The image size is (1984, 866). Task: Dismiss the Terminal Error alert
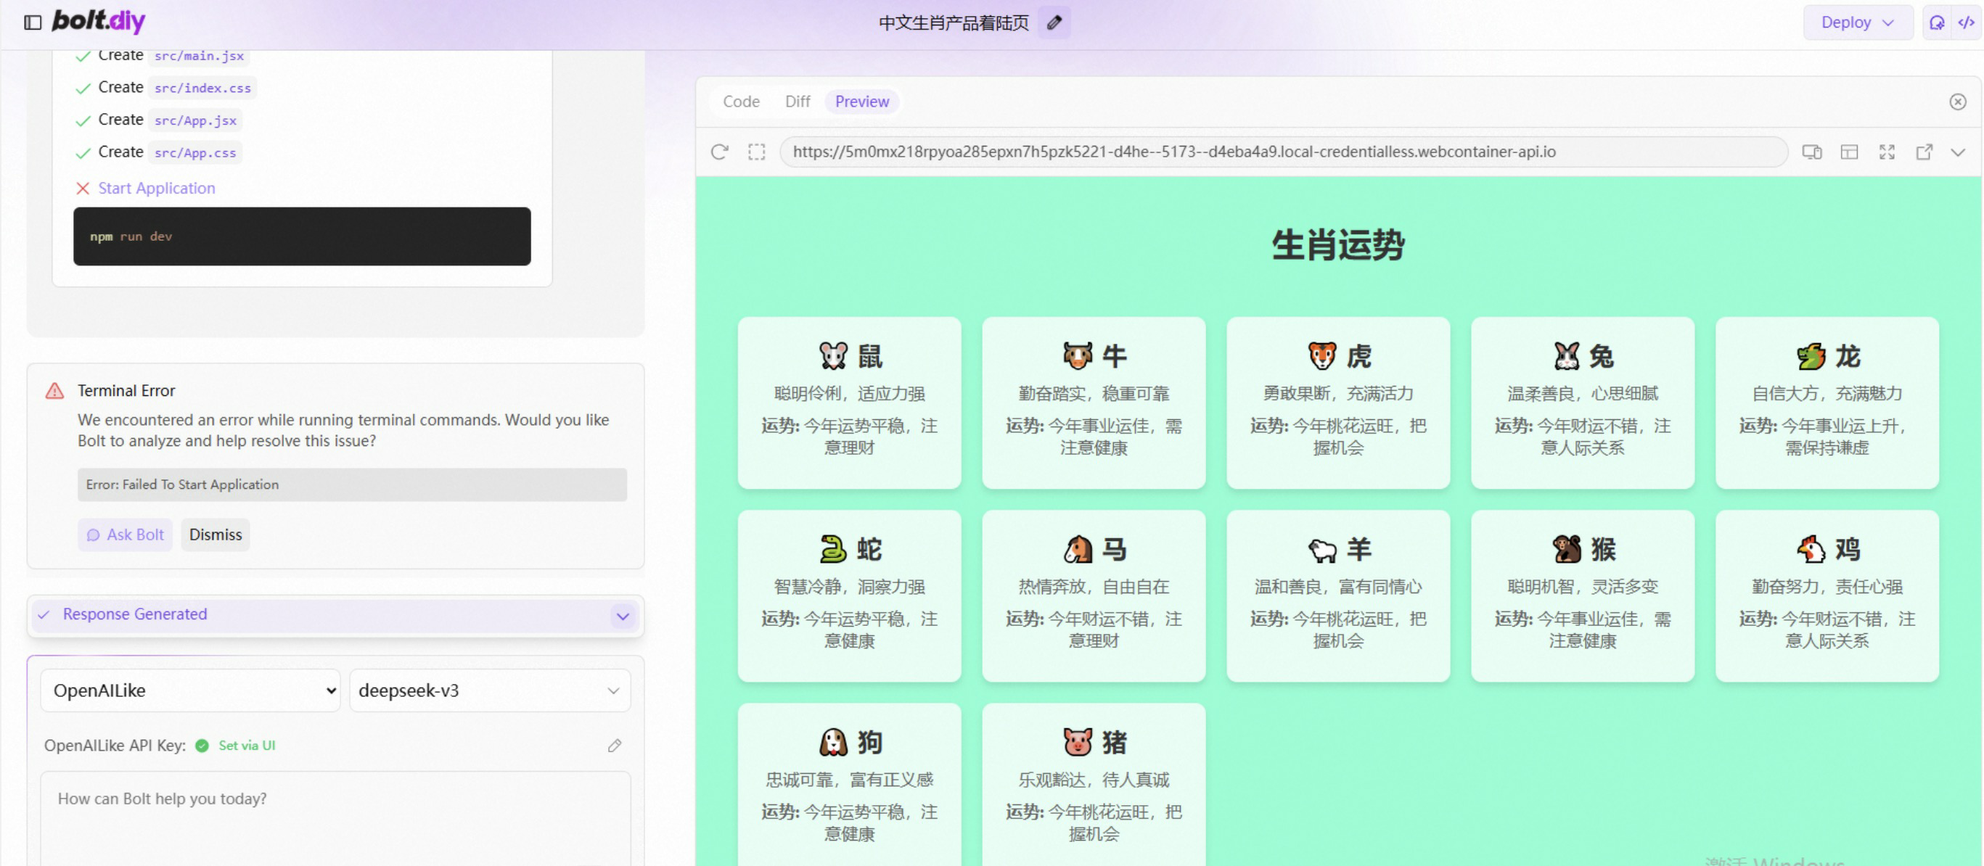(215, 535)
